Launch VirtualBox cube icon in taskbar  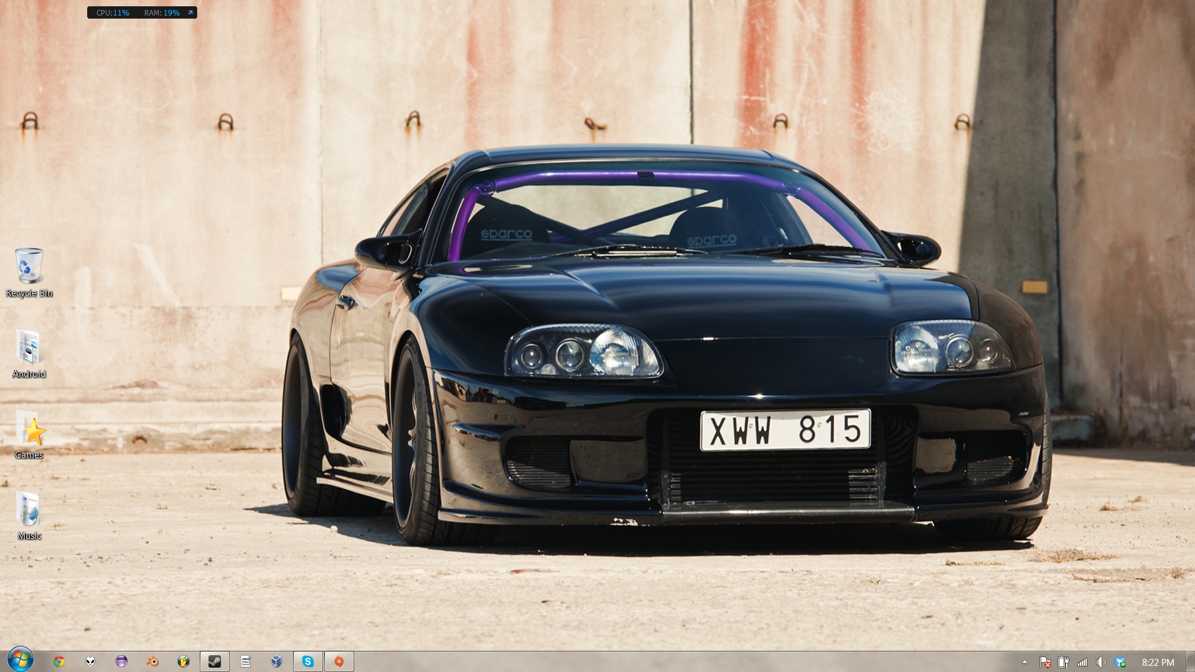click(277, 661)
